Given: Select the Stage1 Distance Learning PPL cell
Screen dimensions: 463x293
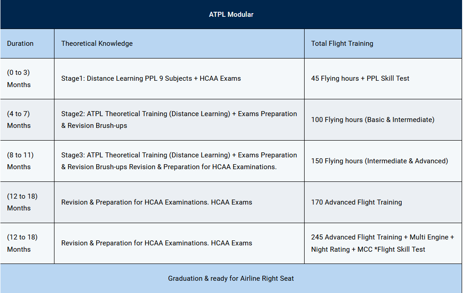Looking at the screenshot, I should tap(151, 78).
